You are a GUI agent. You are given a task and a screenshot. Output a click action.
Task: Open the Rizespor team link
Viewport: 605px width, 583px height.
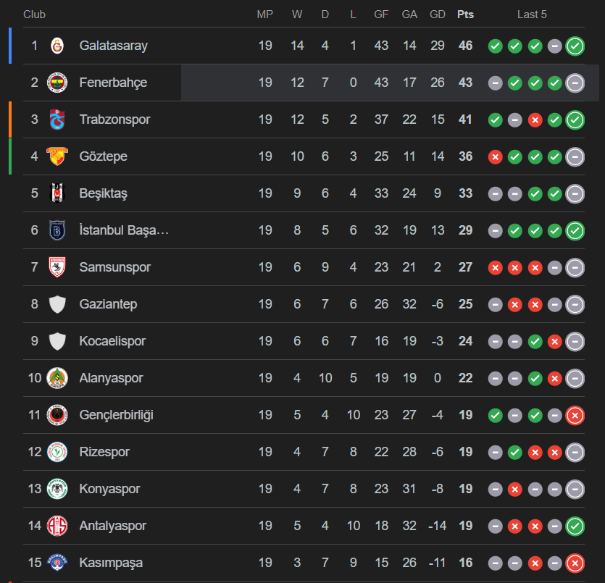point(104,452)
